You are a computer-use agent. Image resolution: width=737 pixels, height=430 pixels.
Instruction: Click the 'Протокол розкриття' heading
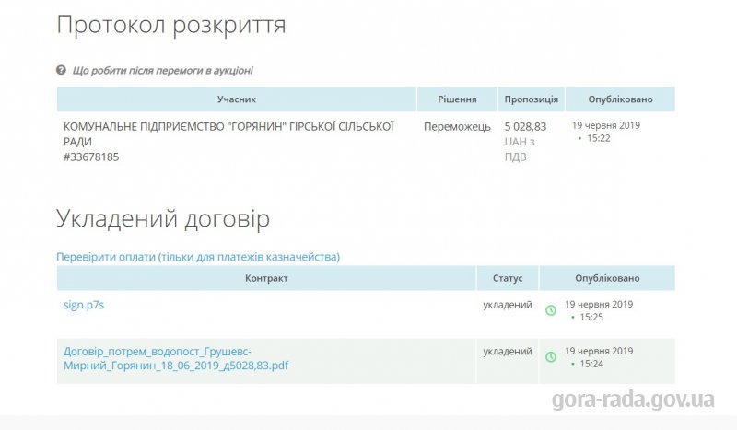pyautogui.click(x=171, y=25)
